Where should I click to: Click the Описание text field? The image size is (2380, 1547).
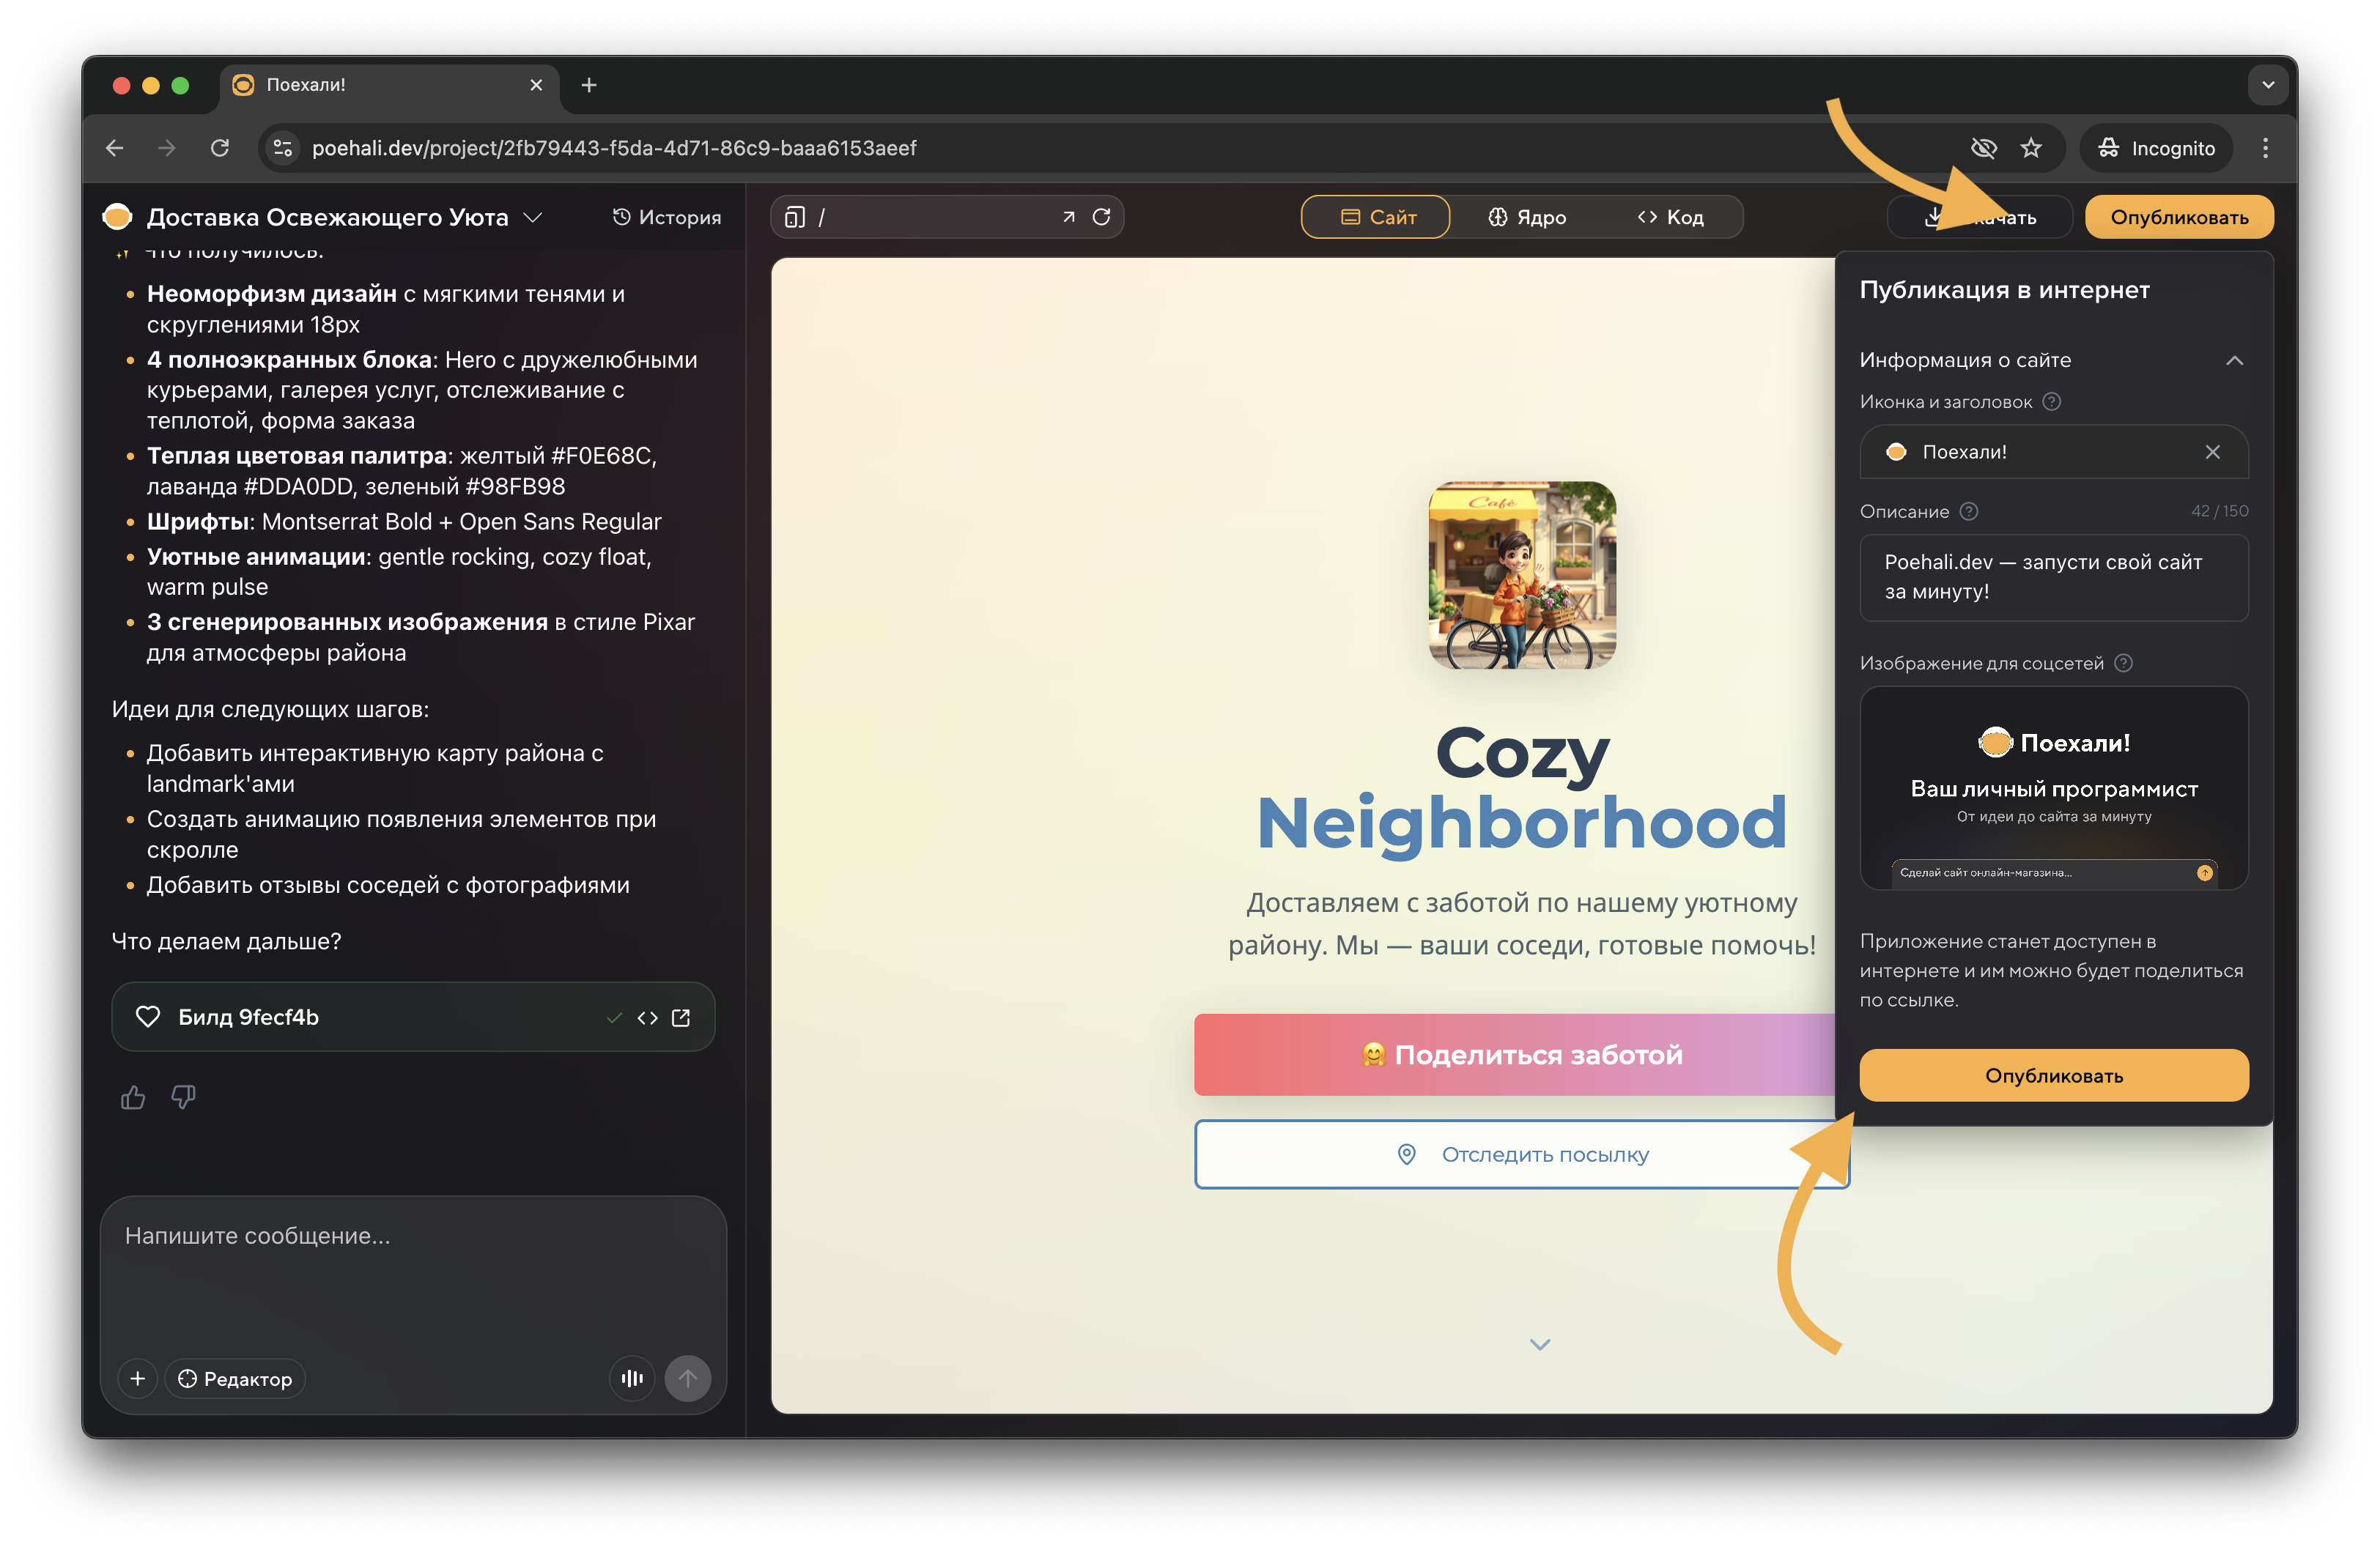(x=2053, y=576)
